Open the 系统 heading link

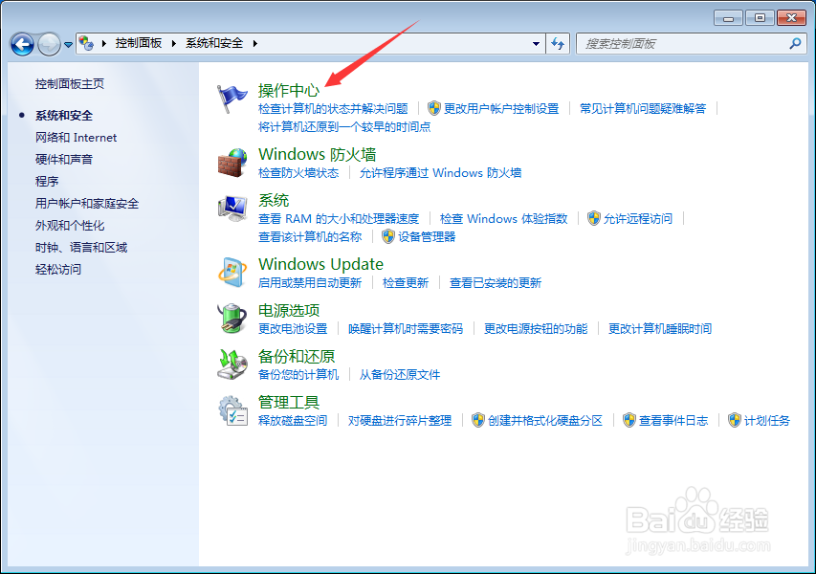[274, 200]
